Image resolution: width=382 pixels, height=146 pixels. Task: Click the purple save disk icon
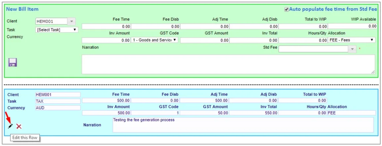13,63
